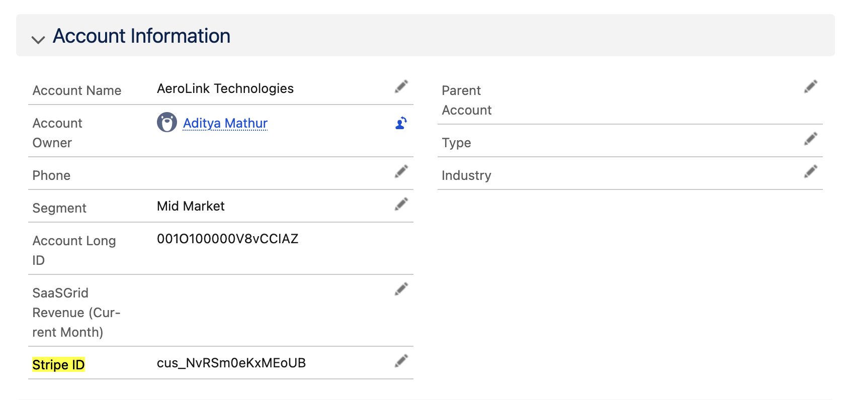
Task: Edit the Segment field pencil icon
Action: pyautogui.click(x=401, y=205)
